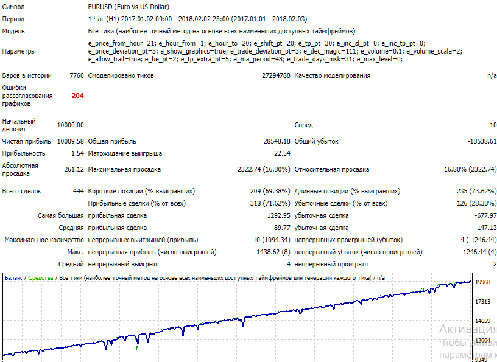Click the green 'Средства' legend label in chart
This screenshot has width=497, height=362.
pos(41,278)
